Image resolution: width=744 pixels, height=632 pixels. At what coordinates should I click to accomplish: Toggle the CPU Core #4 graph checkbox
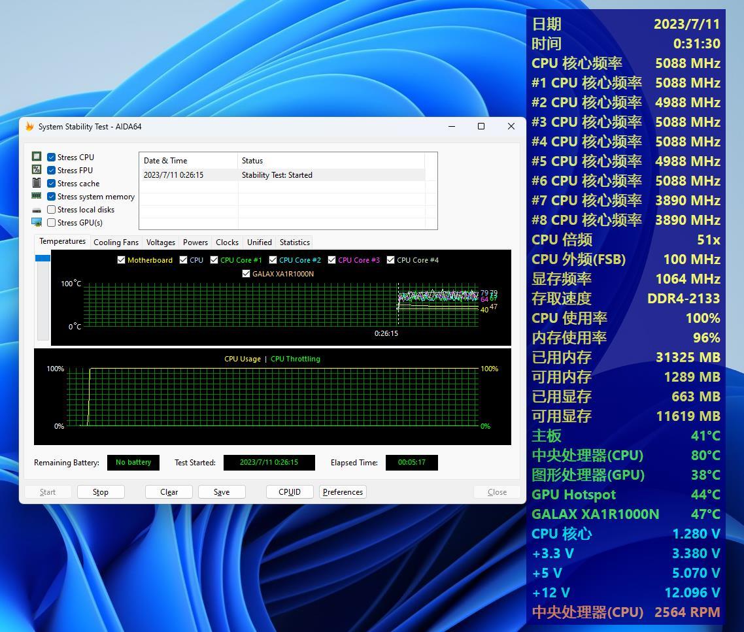coord(390,260)
